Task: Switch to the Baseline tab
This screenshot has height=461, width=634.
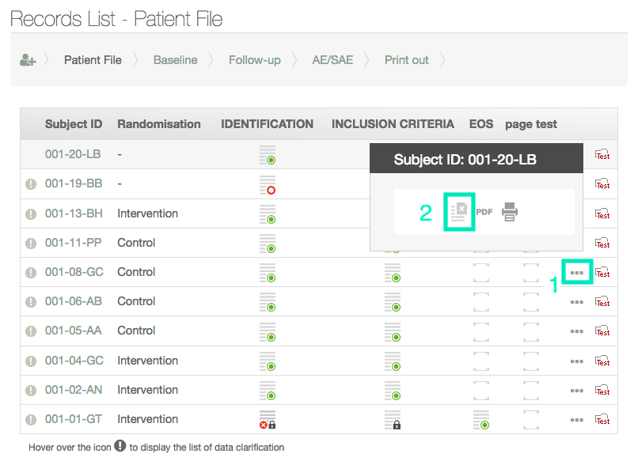Action: 175,60
